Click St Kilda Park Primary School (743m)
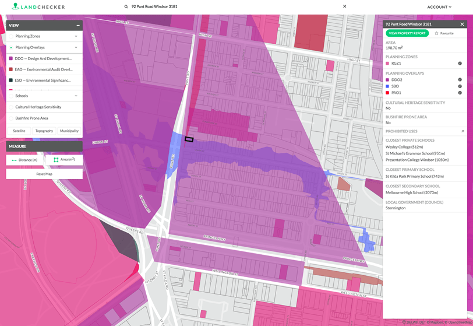 [415, 177]
